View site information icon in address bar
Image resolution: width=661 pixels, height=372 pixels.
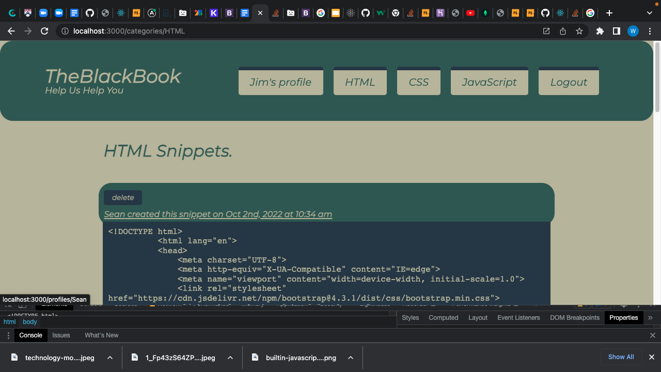(65, 31)
